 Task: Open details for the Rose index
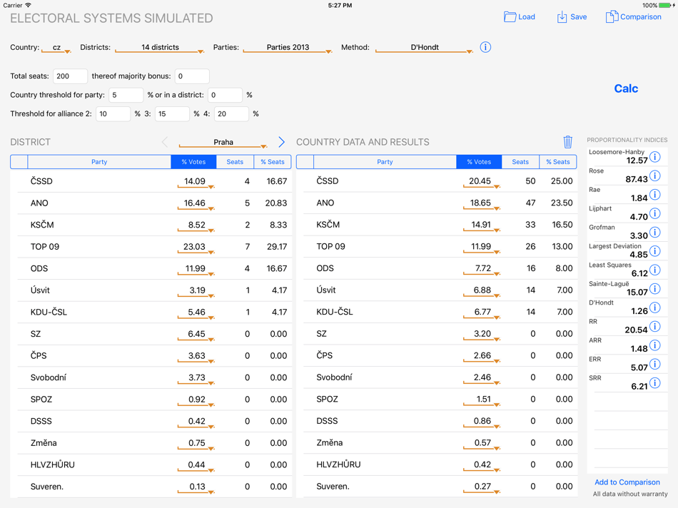655,176
